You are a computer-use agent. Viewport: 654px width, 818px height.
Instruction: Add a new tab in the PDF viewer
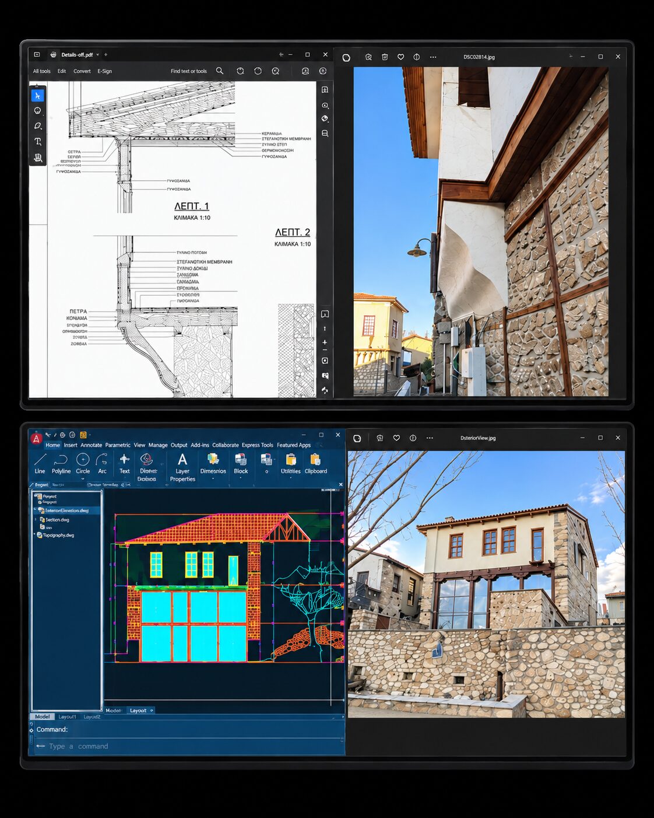[x=106, y=55]
